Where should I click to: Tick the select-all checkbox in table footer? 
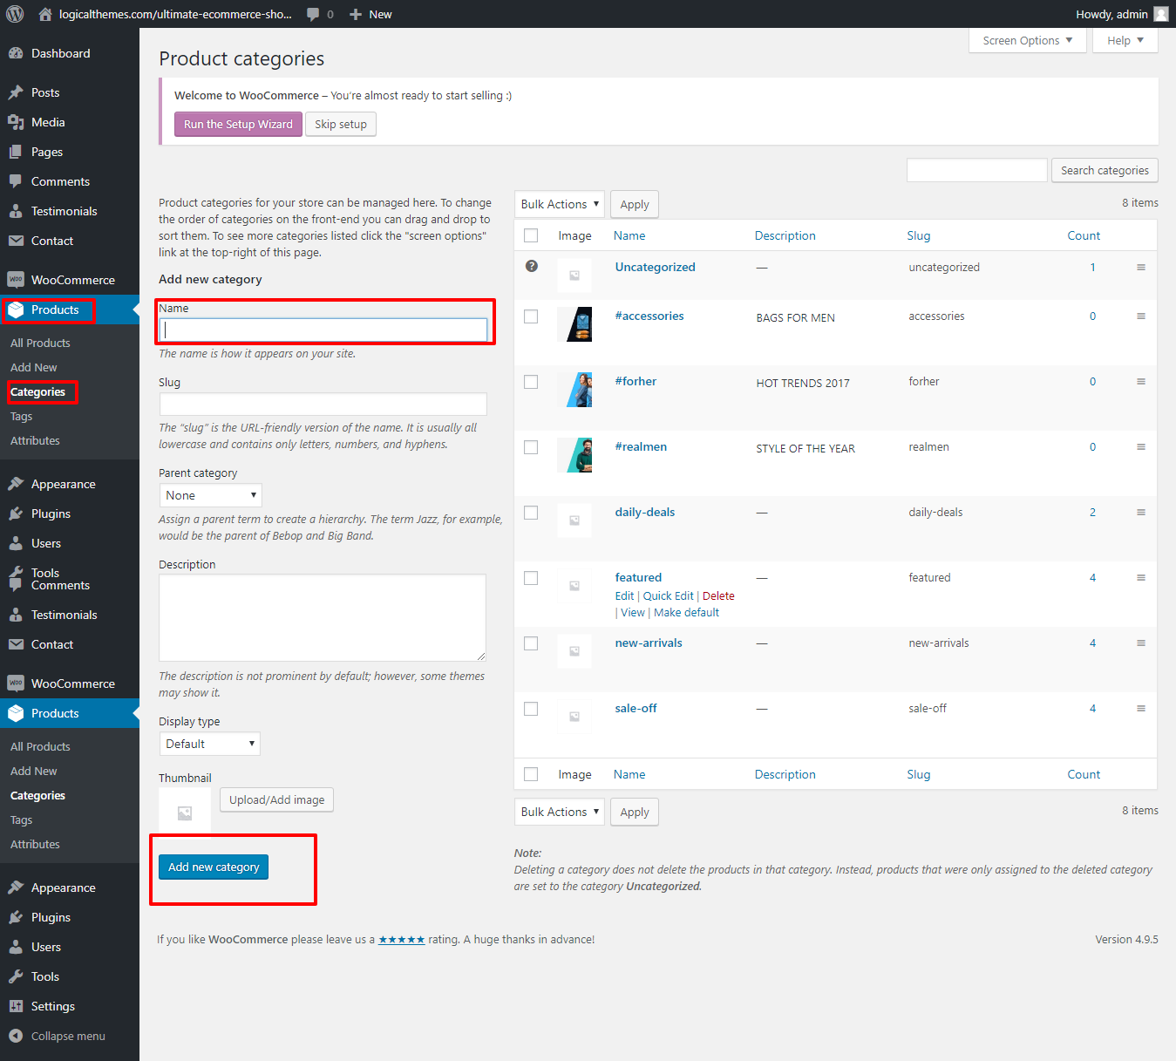click(531, 774)
